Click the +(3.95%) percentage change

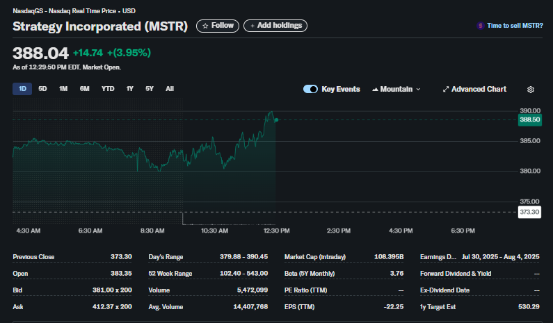[129, 53]
